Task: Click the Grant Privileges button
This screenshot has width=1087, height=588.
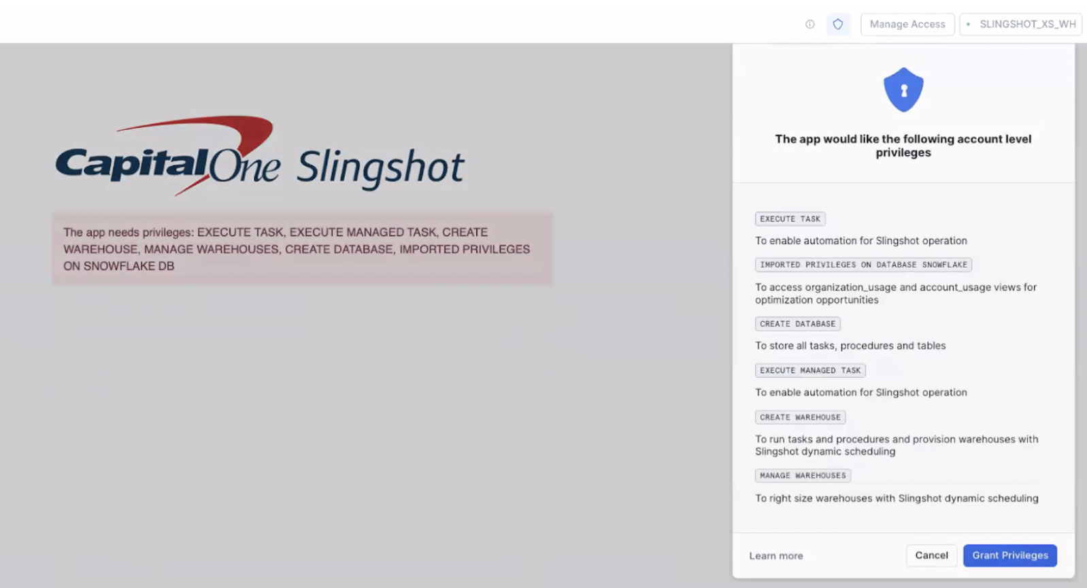Action: click(x=1010, y=555)
